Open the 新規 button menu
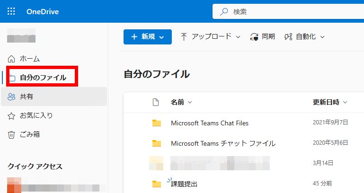This screenshot has width=364, height=193. click(148, 36)
